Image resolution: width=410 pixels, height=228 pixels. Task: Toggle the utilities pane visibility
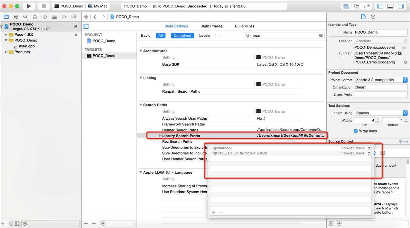[401, 6]
